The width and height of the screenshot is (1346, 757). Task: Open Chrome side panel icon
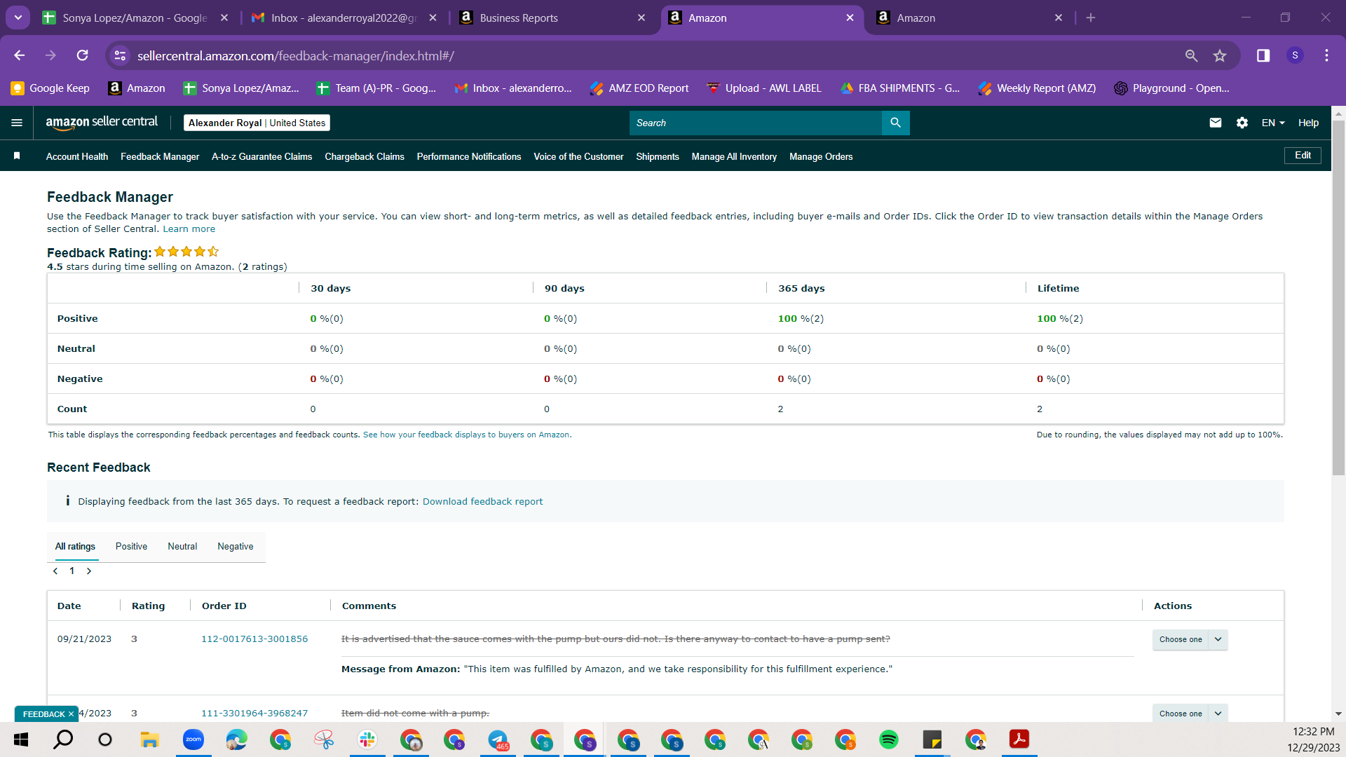click(1263, 55)
